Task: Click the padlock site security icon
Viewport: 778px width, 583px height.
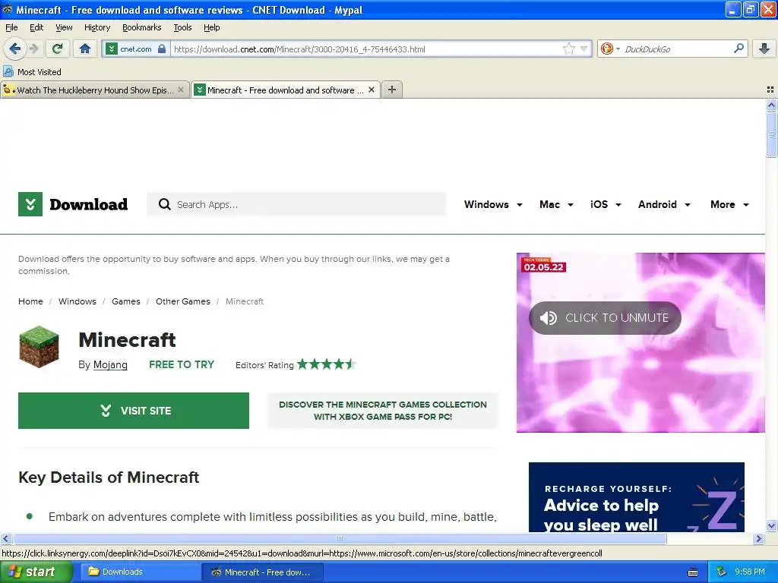Action: (x=162, y=49)
